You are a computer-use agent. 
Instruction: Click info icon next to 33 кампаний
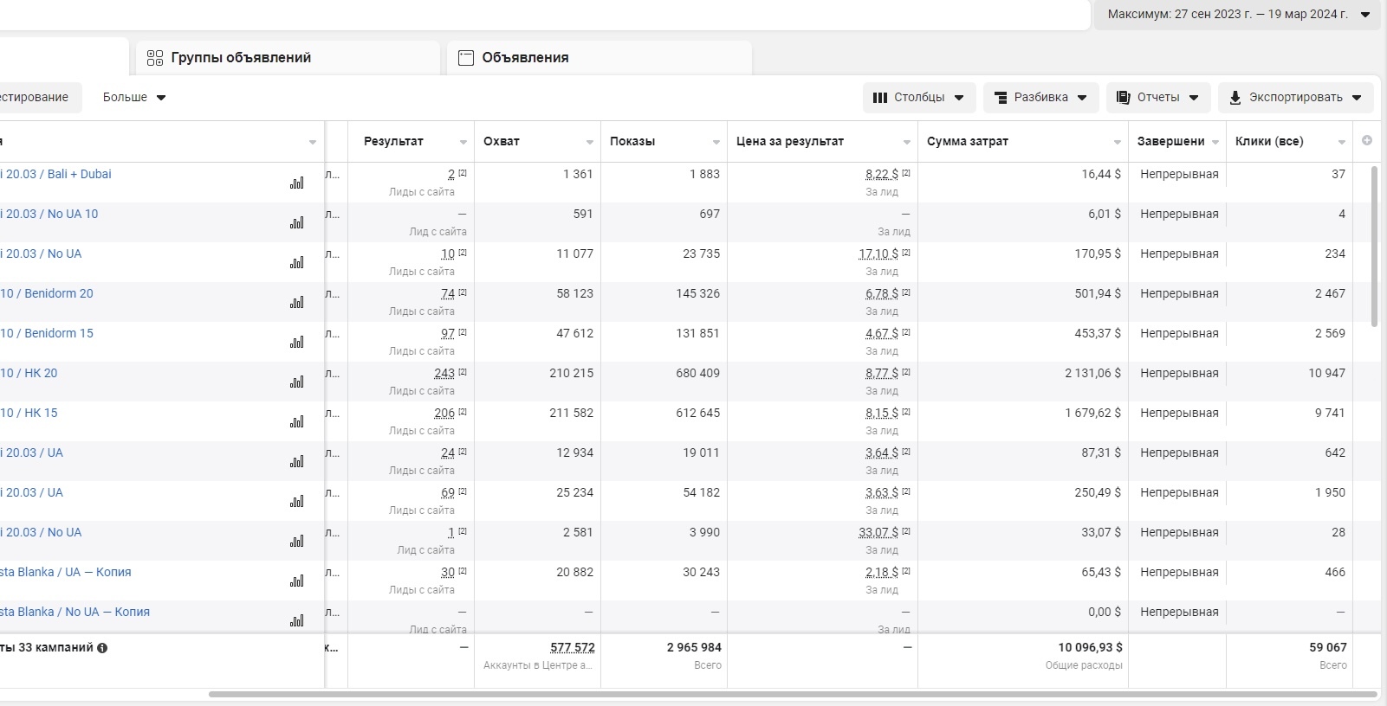(102, 648)
